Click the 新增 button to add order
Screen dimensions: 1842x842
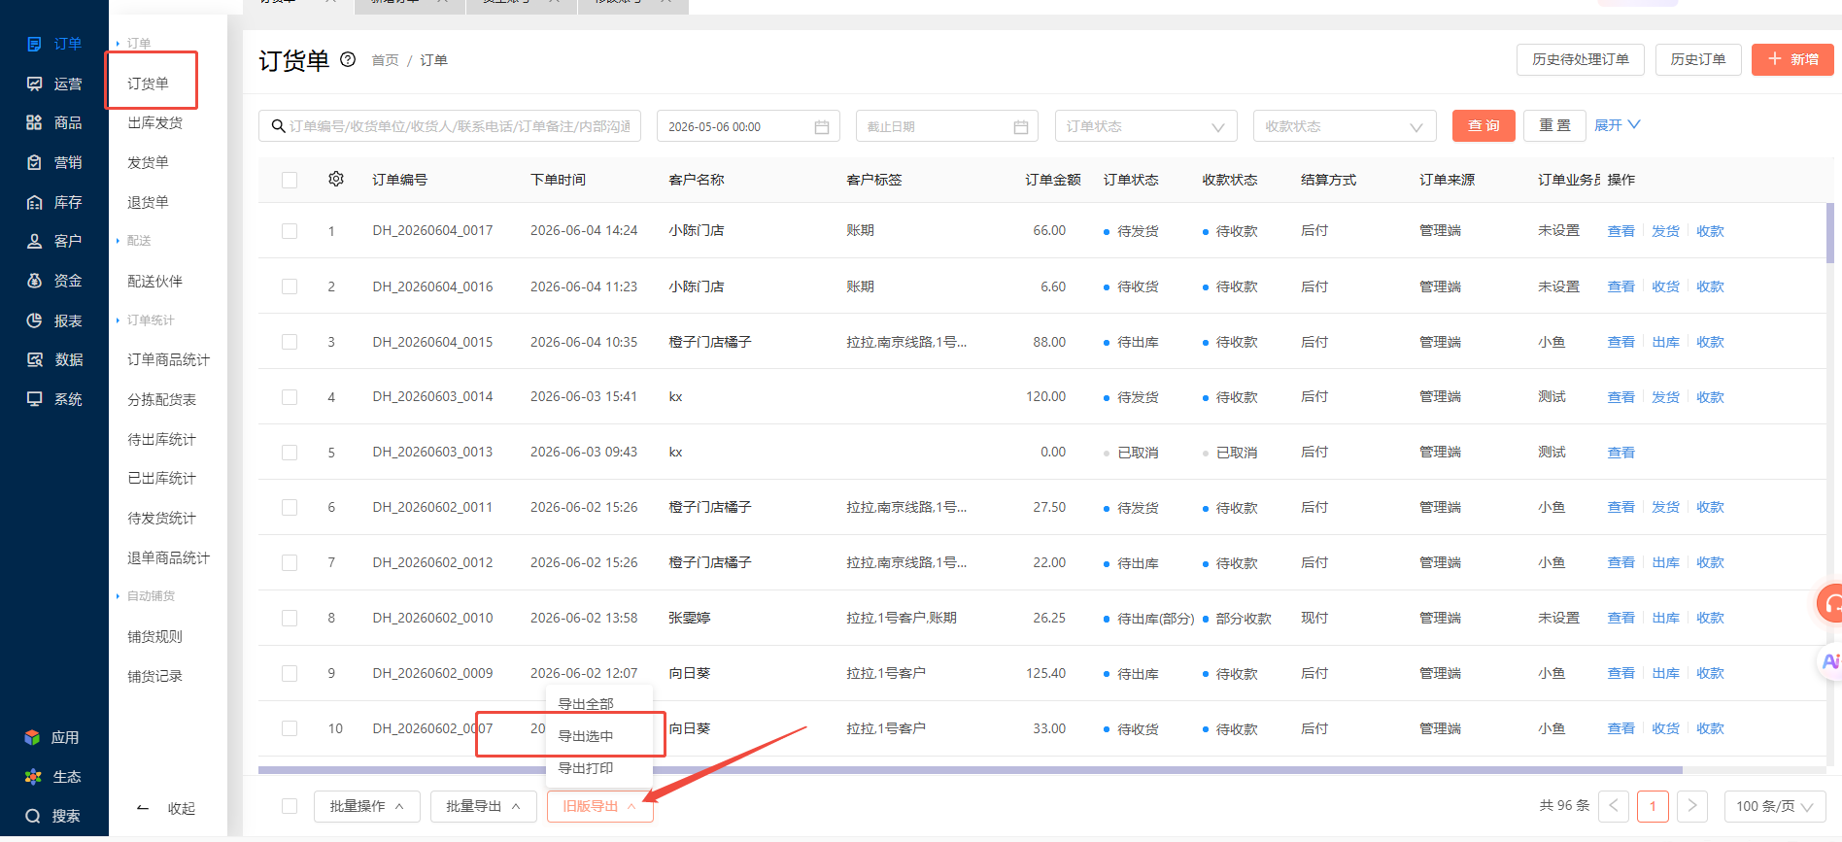tap(1792, 59)
